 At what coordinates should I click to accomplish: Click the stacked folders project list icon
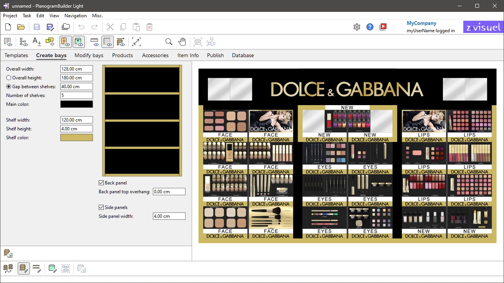tap(66, 27)
